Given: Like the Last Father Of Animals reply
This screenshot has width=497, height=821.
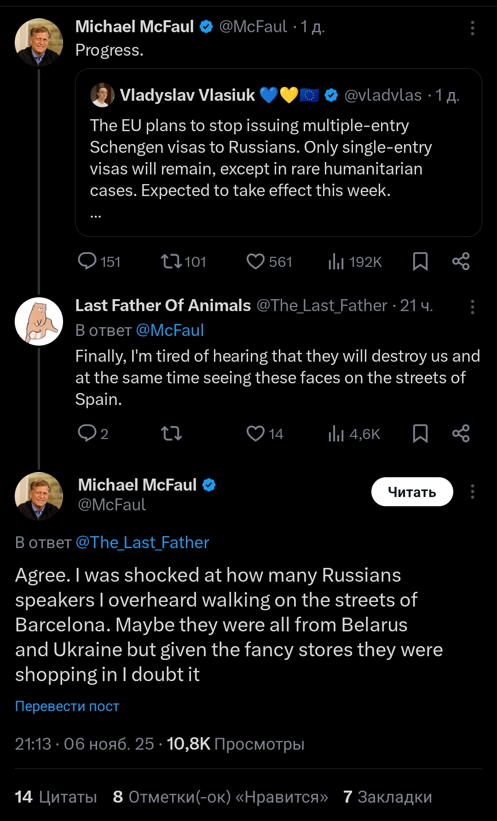Looking at the screenshot, I should [x=255, y=434].
